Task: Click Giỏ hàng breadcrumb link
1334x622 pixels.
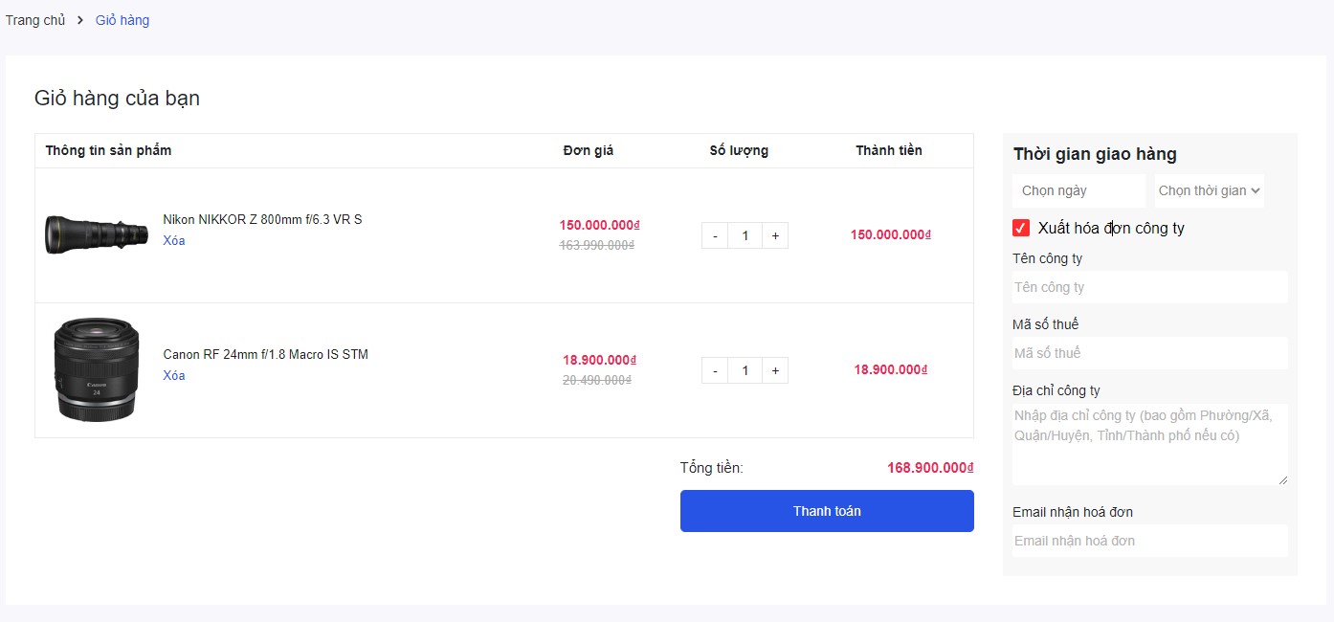Action: point(122,20)
